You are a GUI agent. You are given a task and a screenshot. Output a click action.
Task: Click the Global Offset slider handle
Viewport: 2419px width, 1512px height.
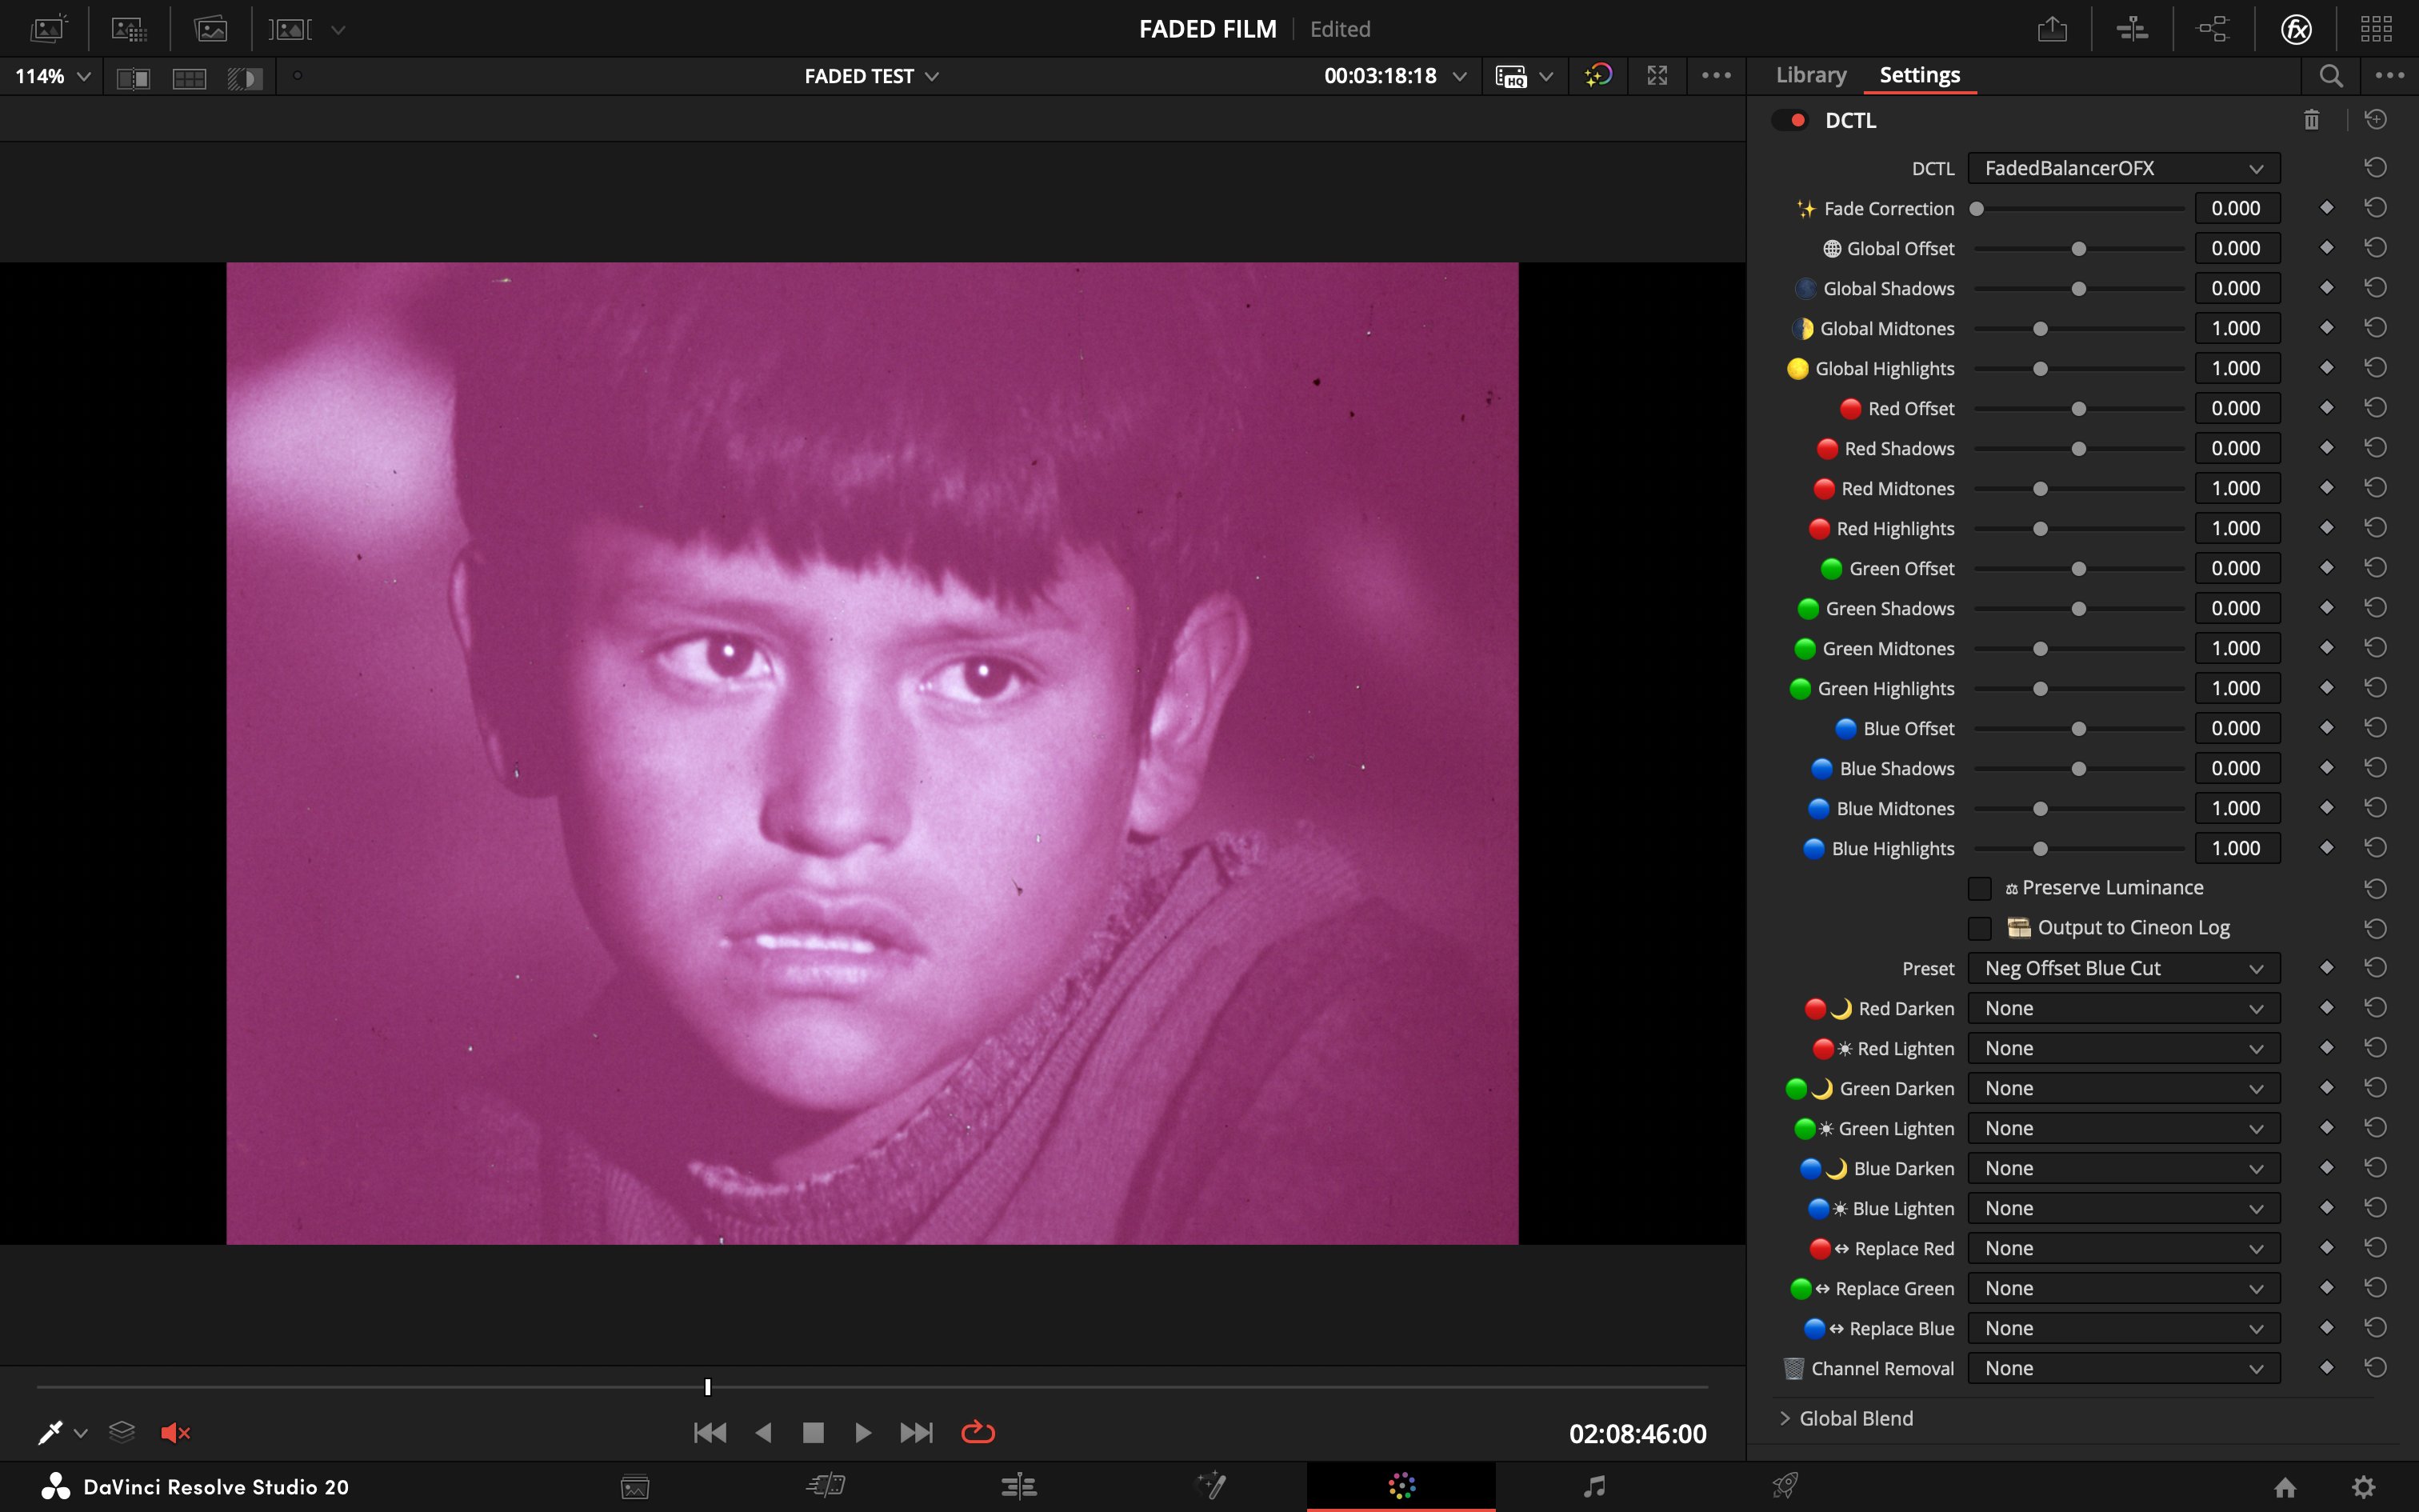(x=2078, y=249)
